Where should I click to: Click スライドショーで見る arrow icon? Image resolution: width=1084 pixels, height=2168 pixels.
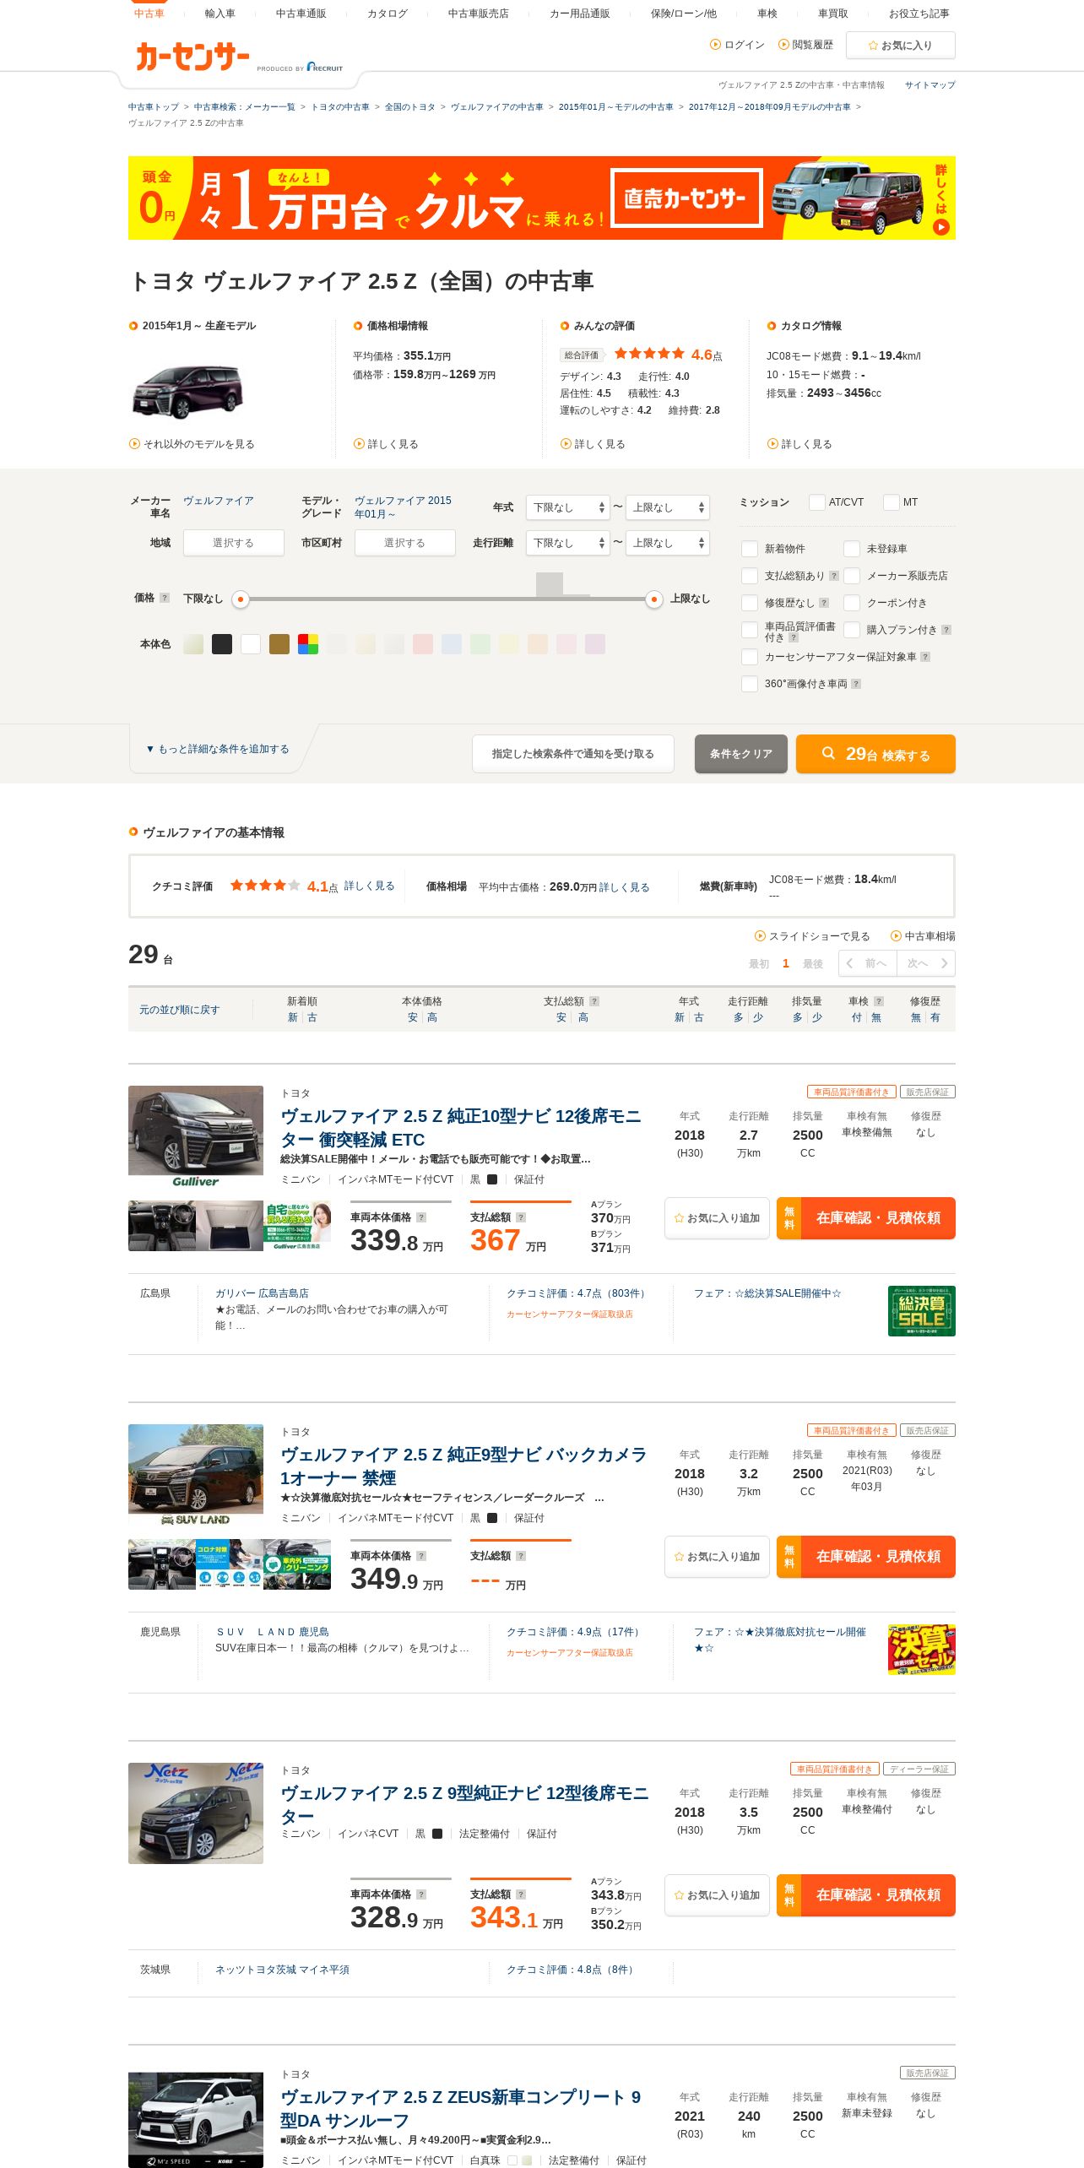pyautogui.click(x=760, y=936)
